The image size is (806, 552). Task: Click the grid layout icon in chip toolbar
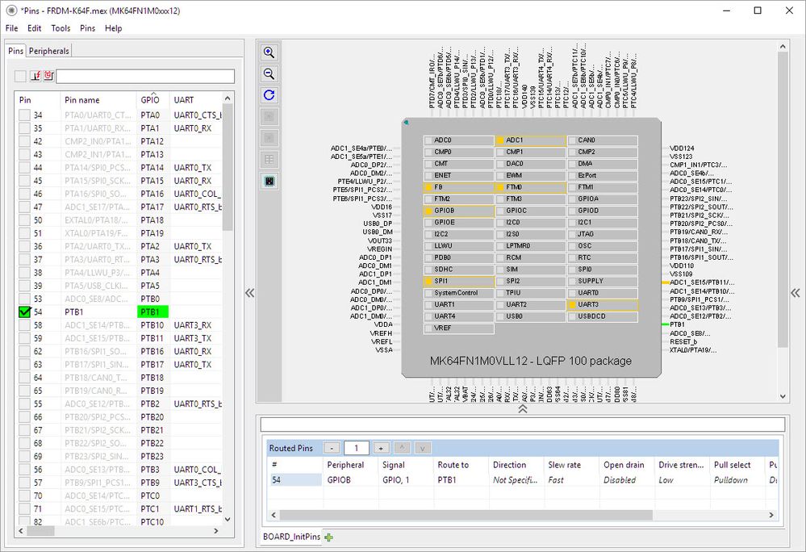coord(269,159)
